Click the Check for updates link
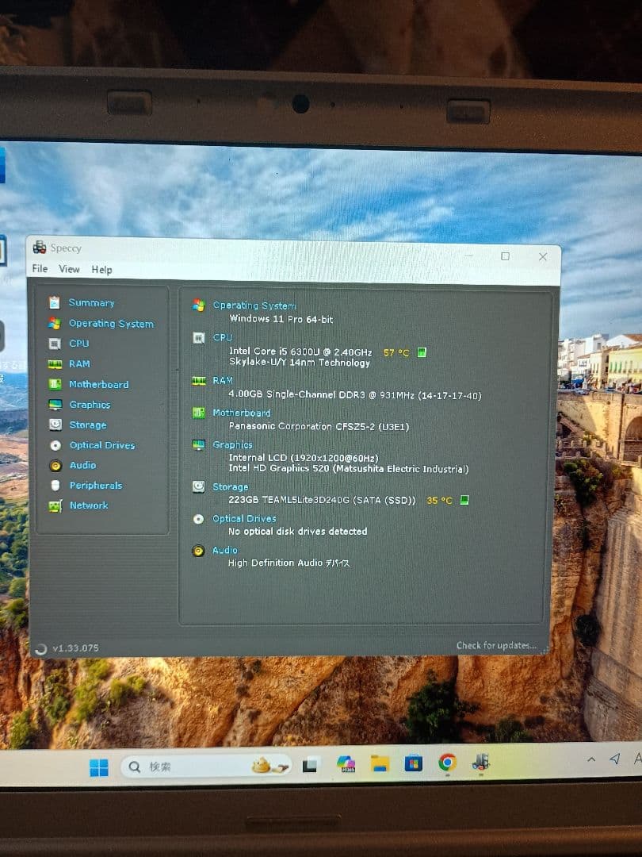This screenshot has width=642, height=857. click(496, 646)
